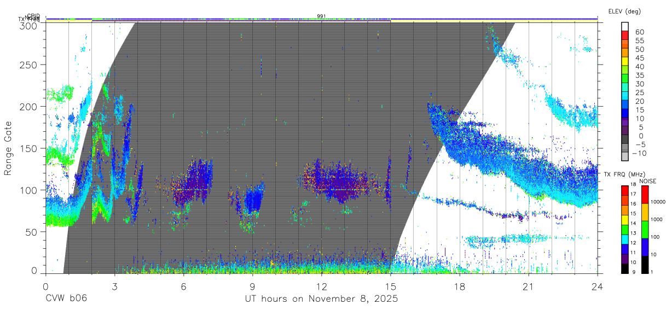
Task: Click the 'NOISE' legend title
Action: coord(649,180)
